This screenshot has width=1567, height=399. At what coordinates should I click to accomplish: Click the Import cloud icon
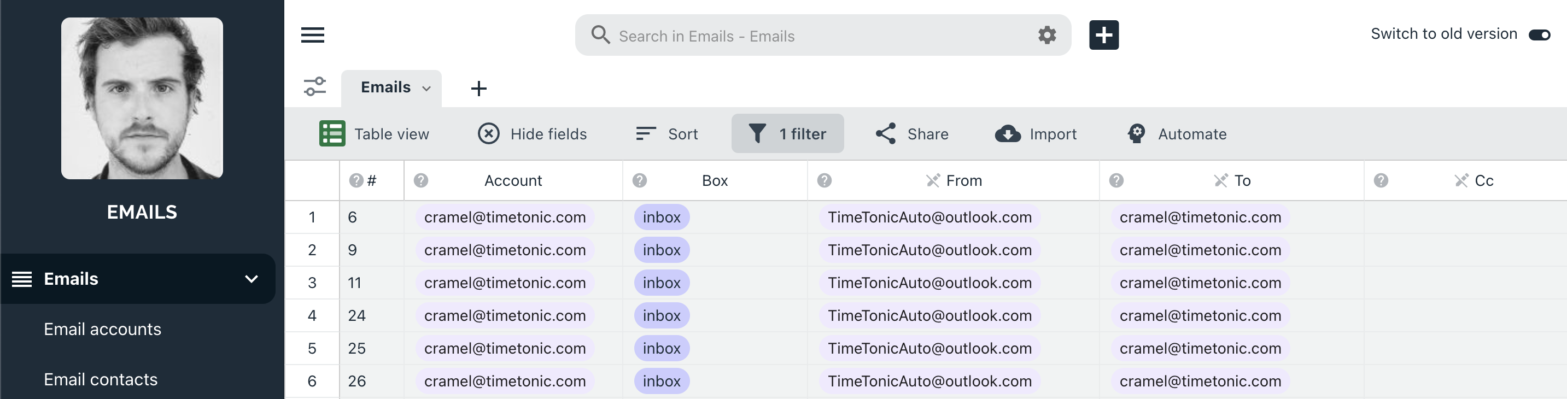(x=1008, y=133)
